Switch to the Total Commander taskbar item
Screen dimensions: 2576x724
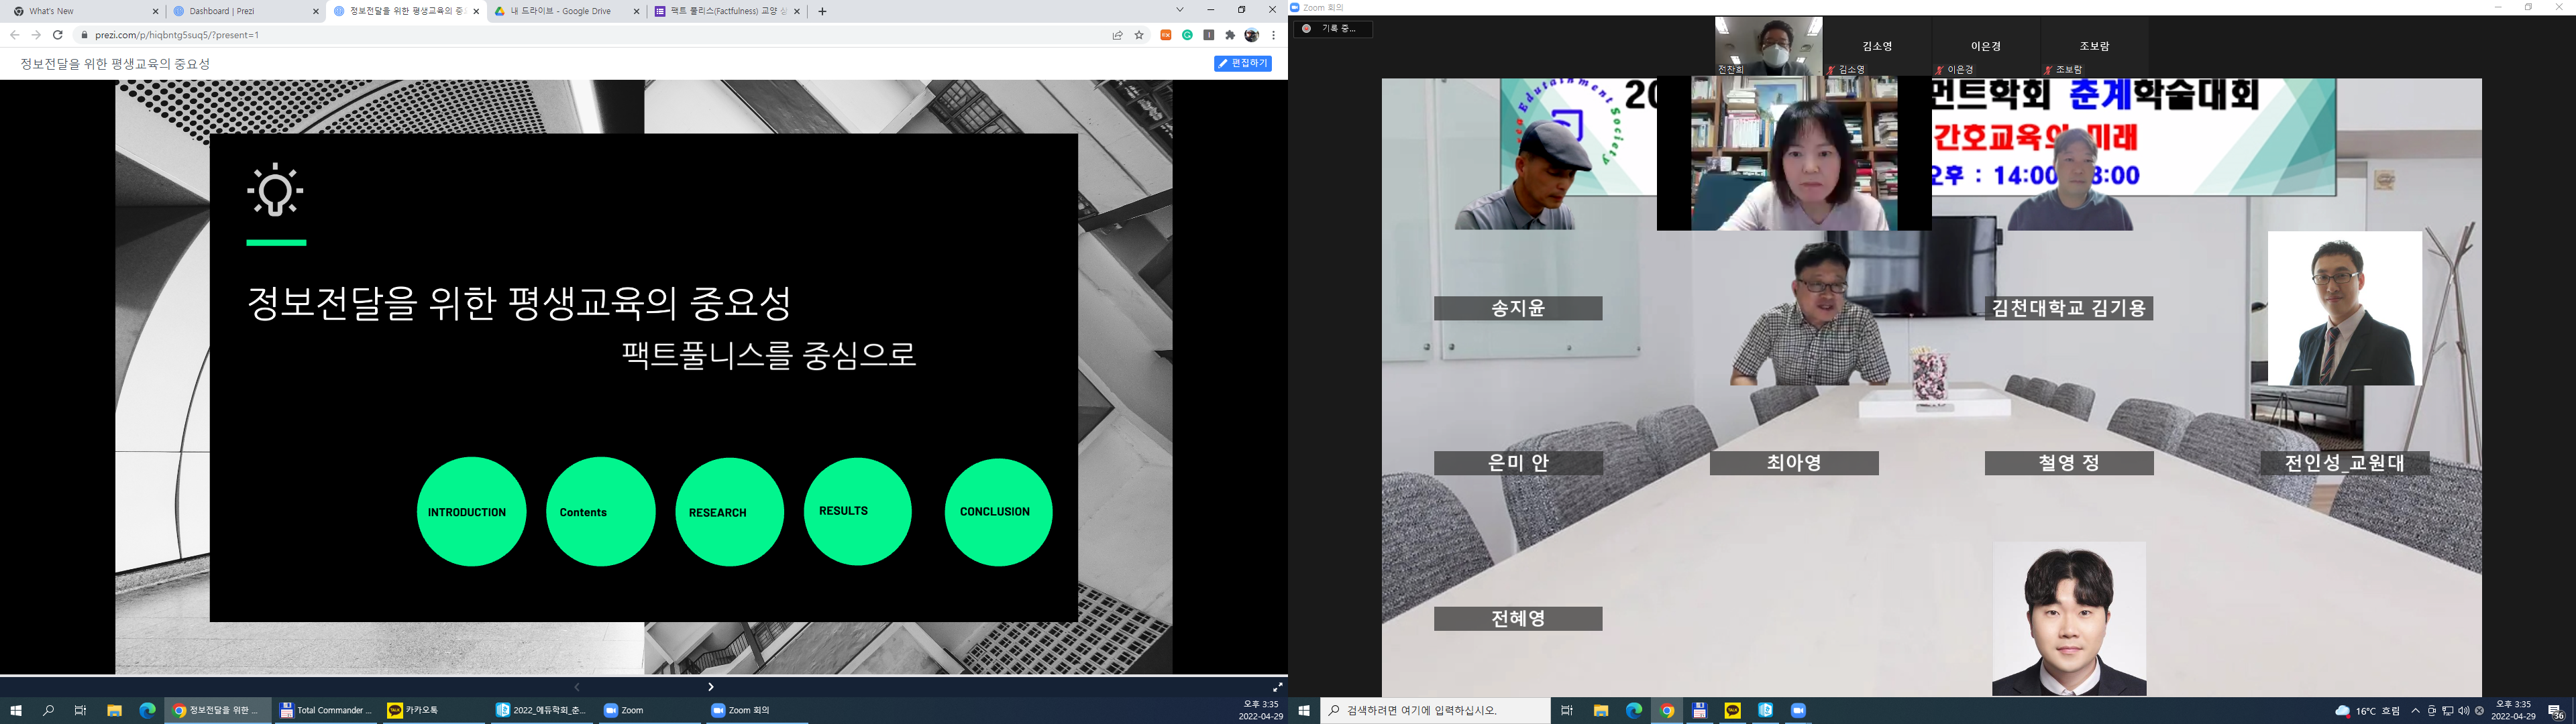(326, 711)
